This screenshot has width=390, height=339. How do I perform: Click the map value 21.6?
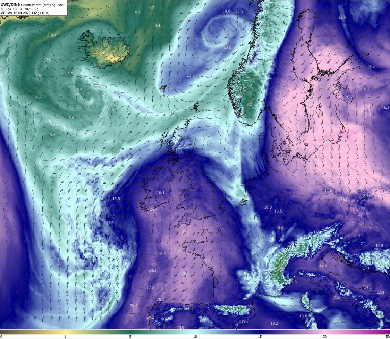pos(336,298)
